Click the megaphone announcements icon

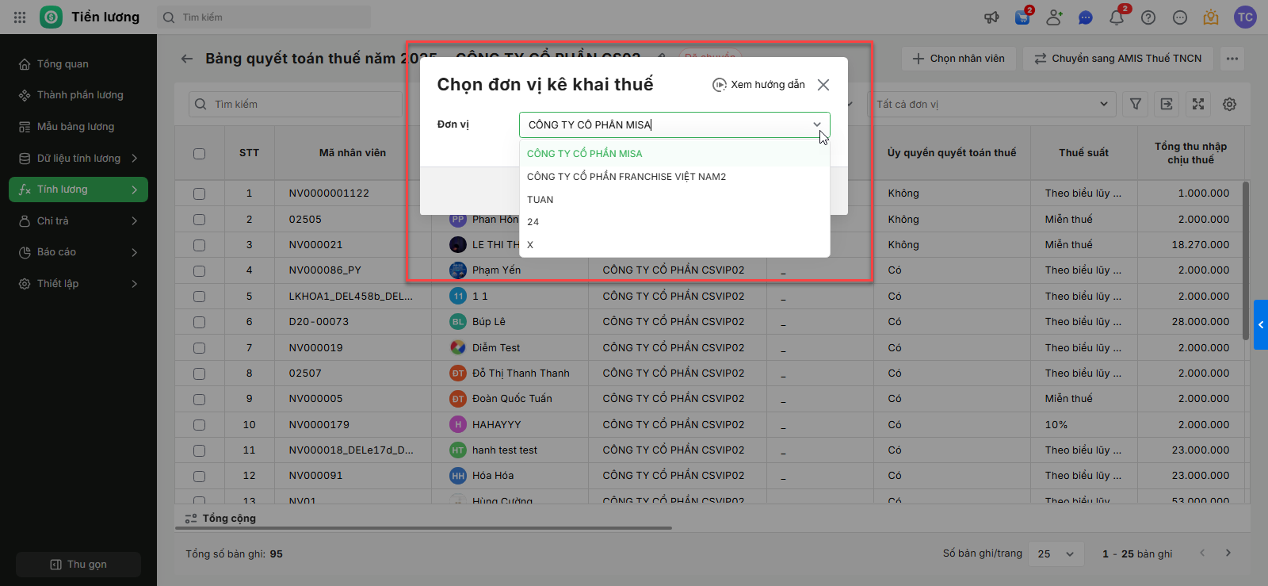click(x=991, y=17)
